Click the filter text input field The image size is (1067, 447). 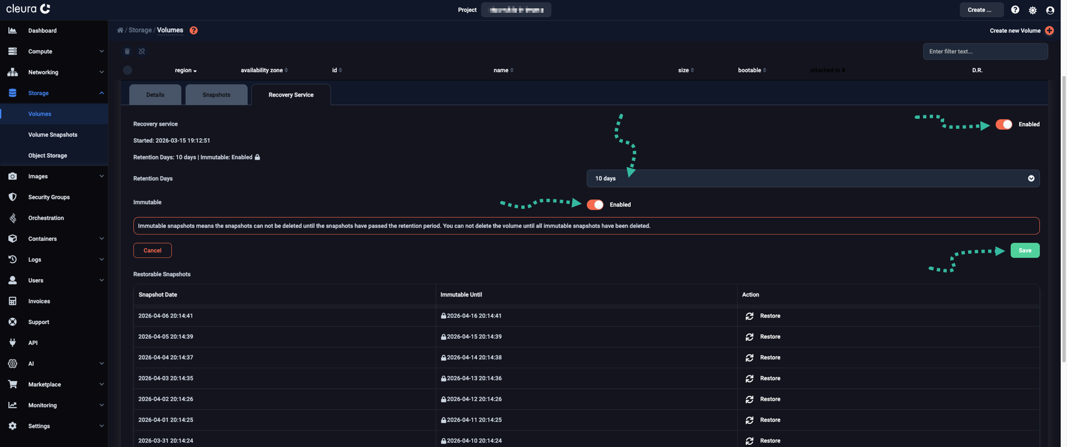click(985, 52)
